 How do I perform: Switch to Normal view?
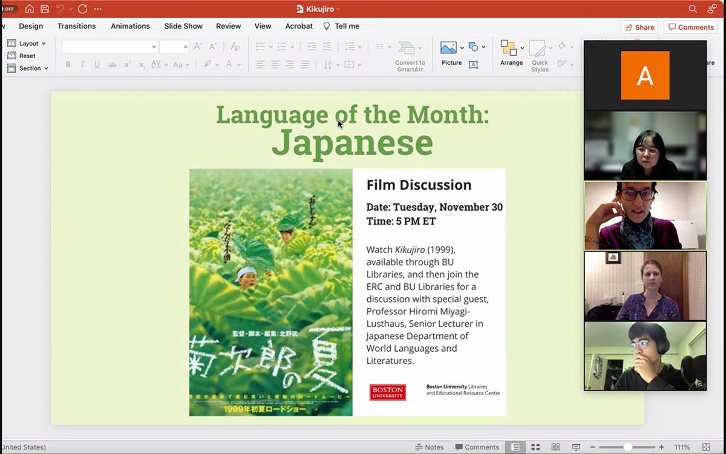coord(515,447)
